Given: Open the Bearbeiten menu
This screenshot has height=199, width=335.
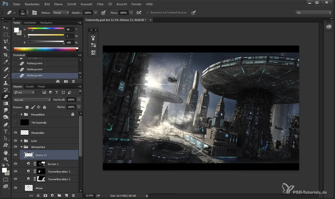Looking at the screenshot, I should click(32, 4).
